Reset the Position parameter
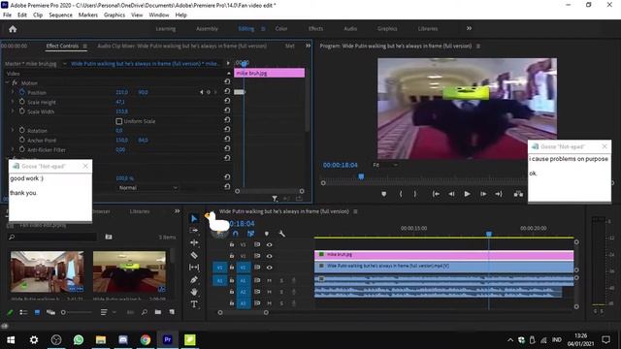Viewport: 621px width, 349px height. (227, 91)
